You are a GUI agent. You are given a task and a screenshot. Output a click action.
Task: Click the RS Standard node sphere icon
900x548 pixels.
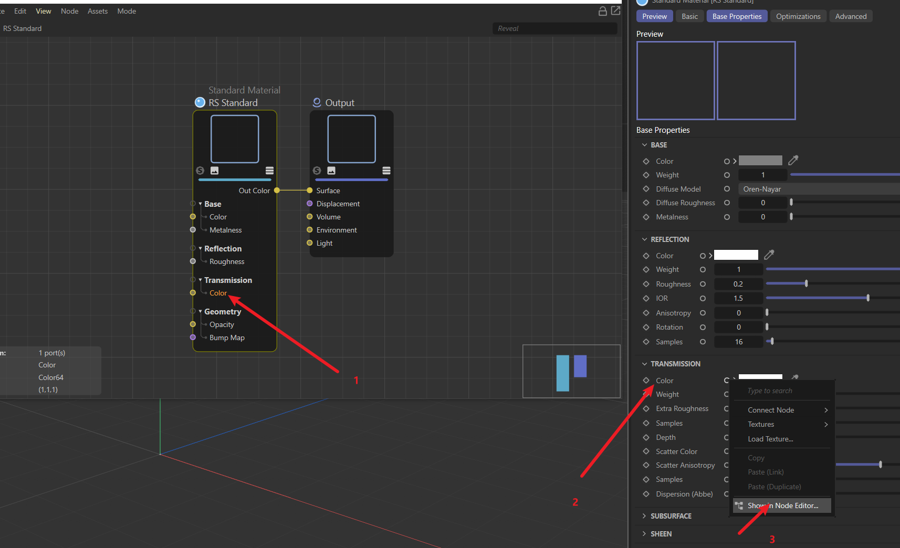(x=200, y=102)
